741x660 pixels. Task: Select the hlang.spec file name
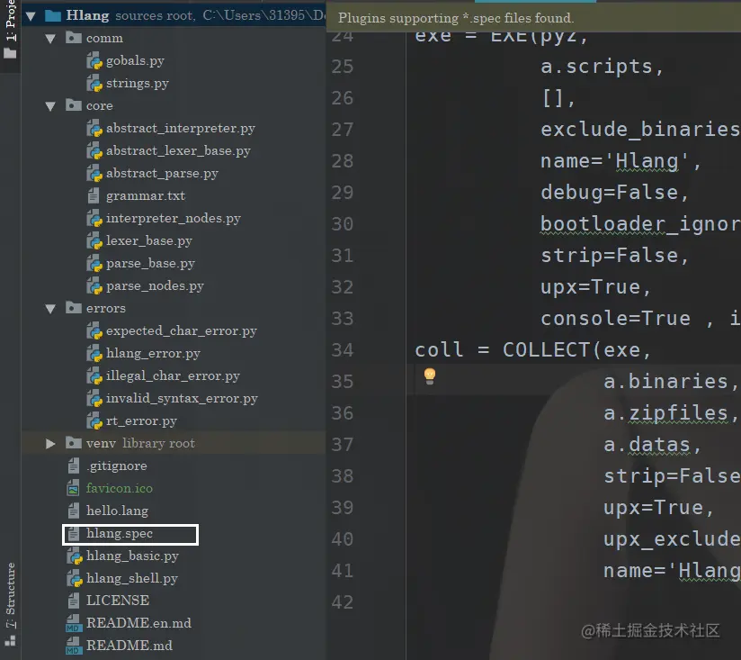120,534
